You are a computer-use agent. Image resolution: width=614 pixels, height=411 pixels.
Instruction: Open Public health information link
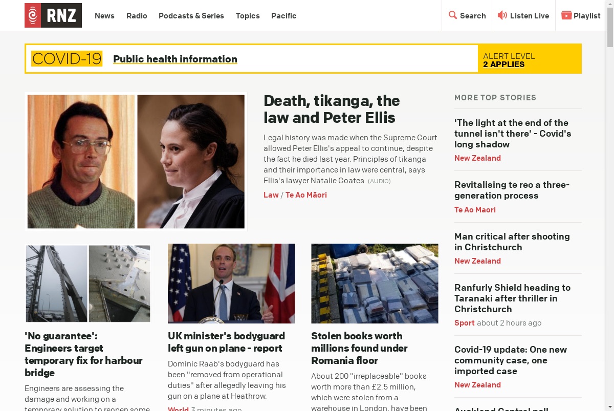click(175, 59)
